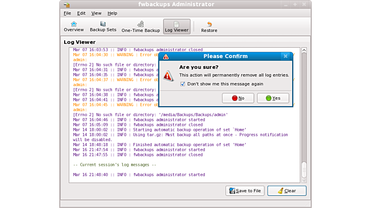The image size is (371, 208).
Task: Click Yes in the confirm dialog
Action: [273, 98]
